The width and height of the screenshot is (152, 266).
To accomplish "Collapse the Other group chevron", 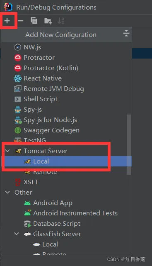I will click(x=7, y=192).
